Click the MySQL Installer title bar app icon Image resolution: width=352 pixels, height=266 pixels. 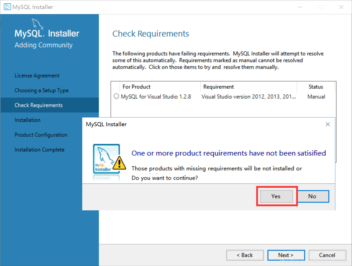[7, 7]
